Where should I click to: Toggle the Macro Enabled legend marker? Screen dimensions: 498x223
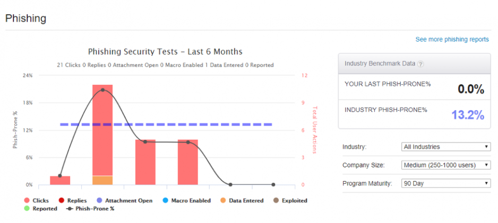(165, 201)
